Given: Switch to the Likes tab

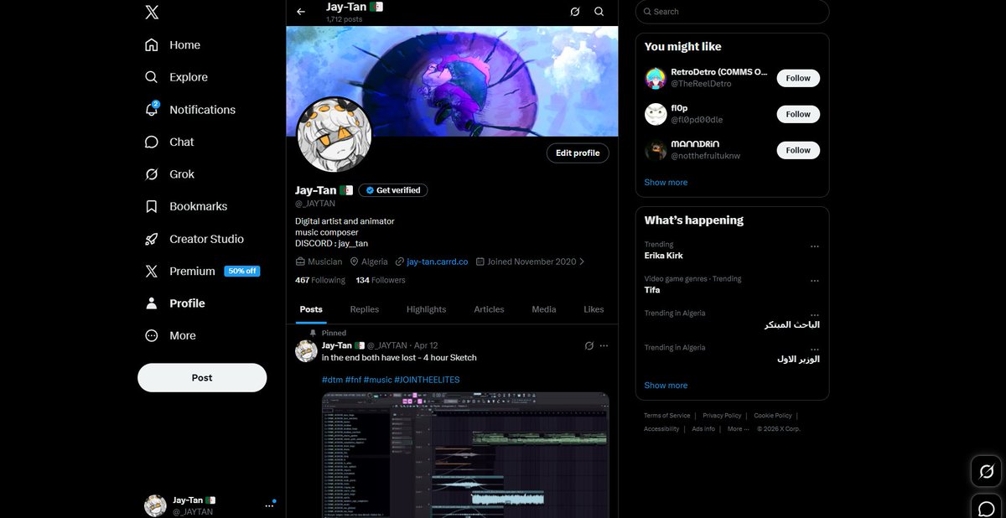Looking at the screenshot, I should click(594, 309).
